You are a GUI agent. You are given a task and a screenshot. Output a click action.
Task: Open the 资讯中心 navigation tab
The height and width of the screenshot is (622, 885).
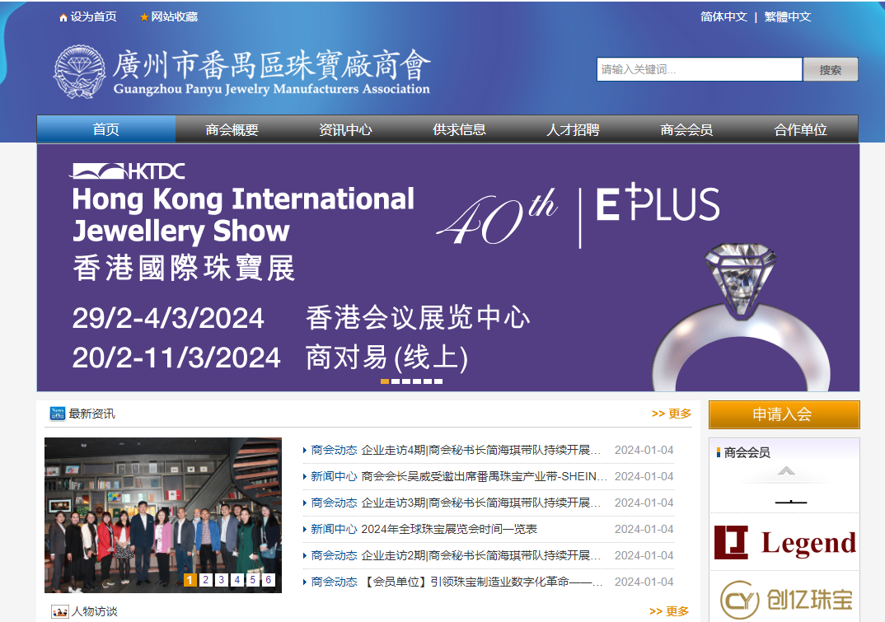pyautogui.click(x=345, y=129)
